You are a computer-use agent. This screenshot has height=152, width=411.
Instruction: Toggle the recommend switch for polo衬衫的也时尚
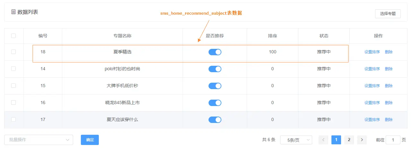[x=215, y=69]
